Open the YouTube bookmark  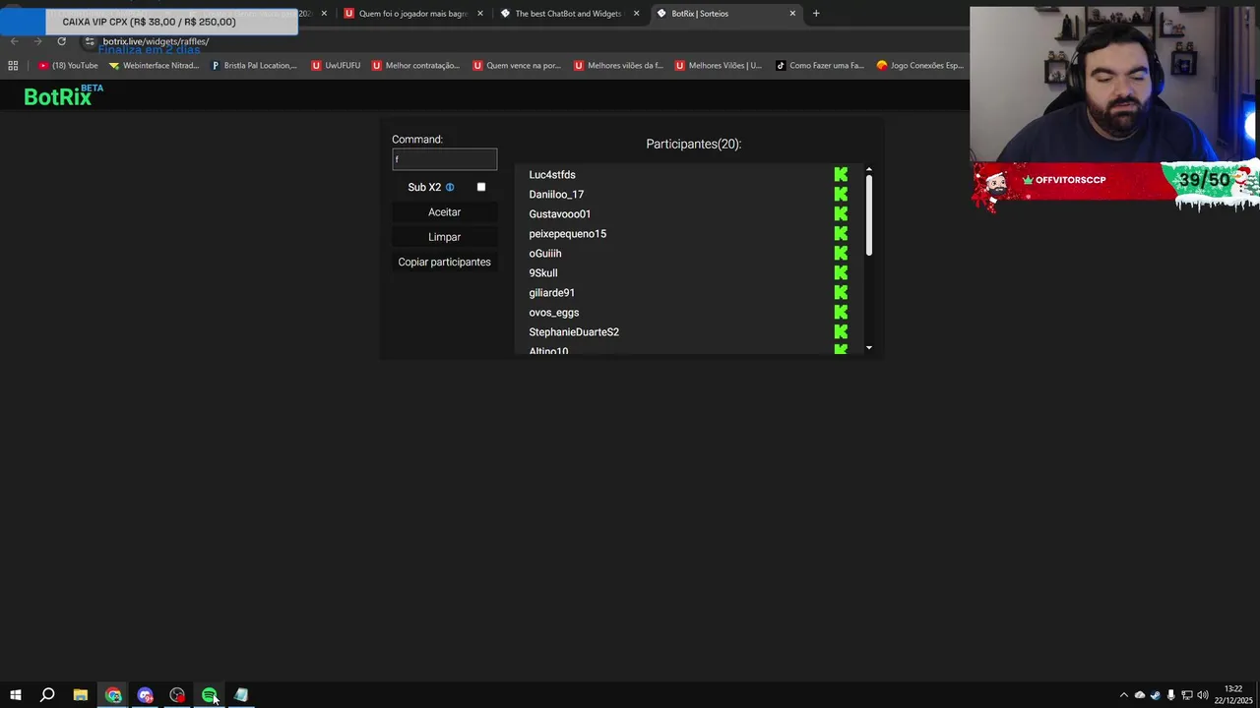click(68, 66)
